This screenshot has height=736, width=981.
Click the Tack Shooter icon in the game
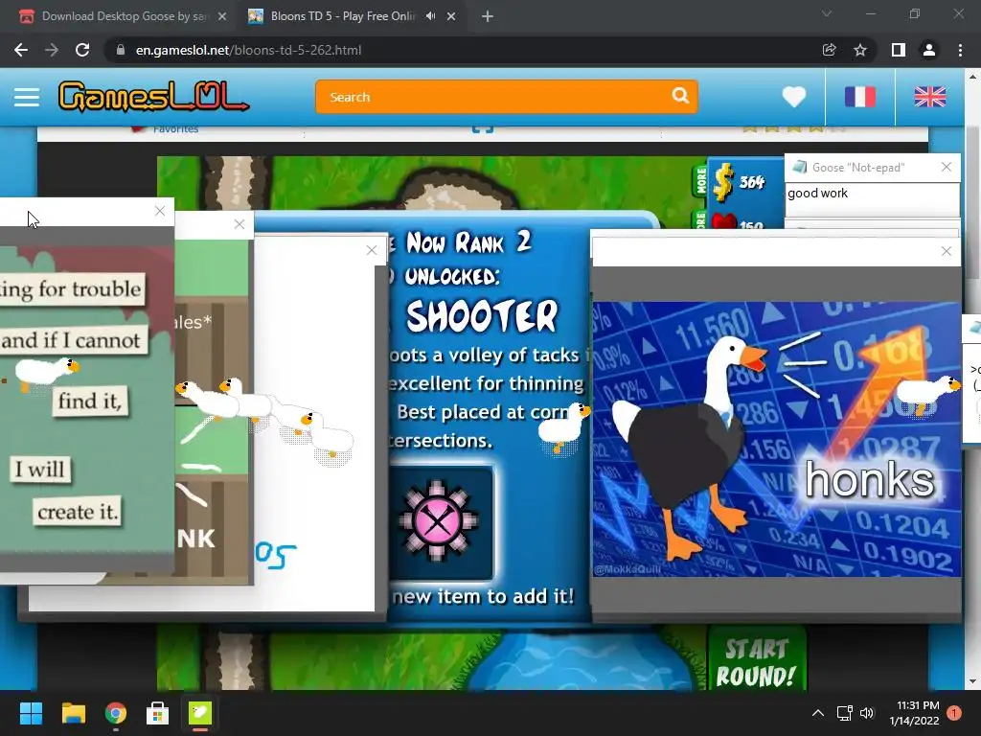pyautogui.click(x=438, y=521)
